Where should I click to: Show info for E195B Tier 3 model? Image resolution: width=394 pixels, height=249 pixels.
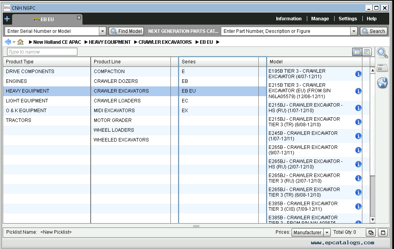[358, 74]
